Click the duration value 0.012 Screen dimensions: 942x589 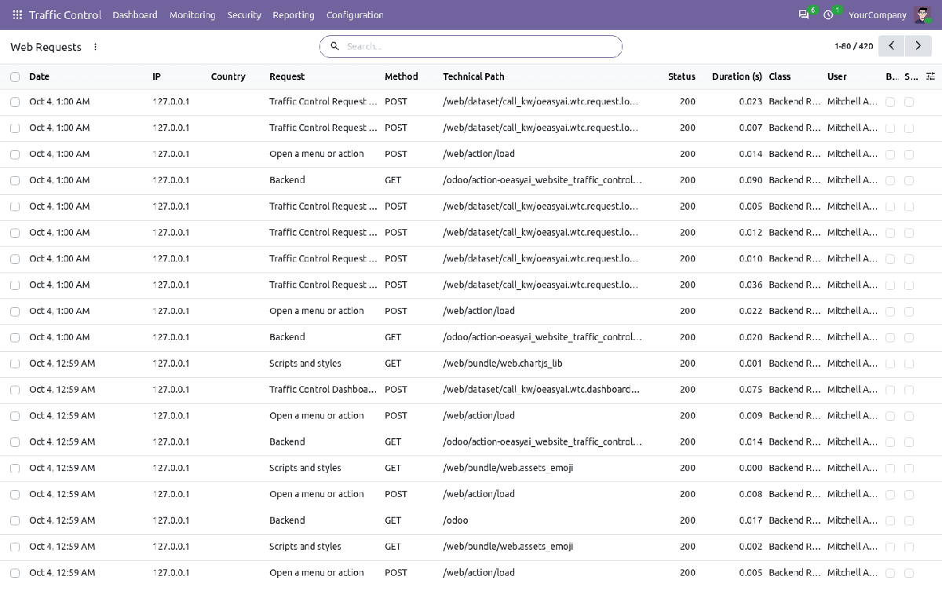750,232
